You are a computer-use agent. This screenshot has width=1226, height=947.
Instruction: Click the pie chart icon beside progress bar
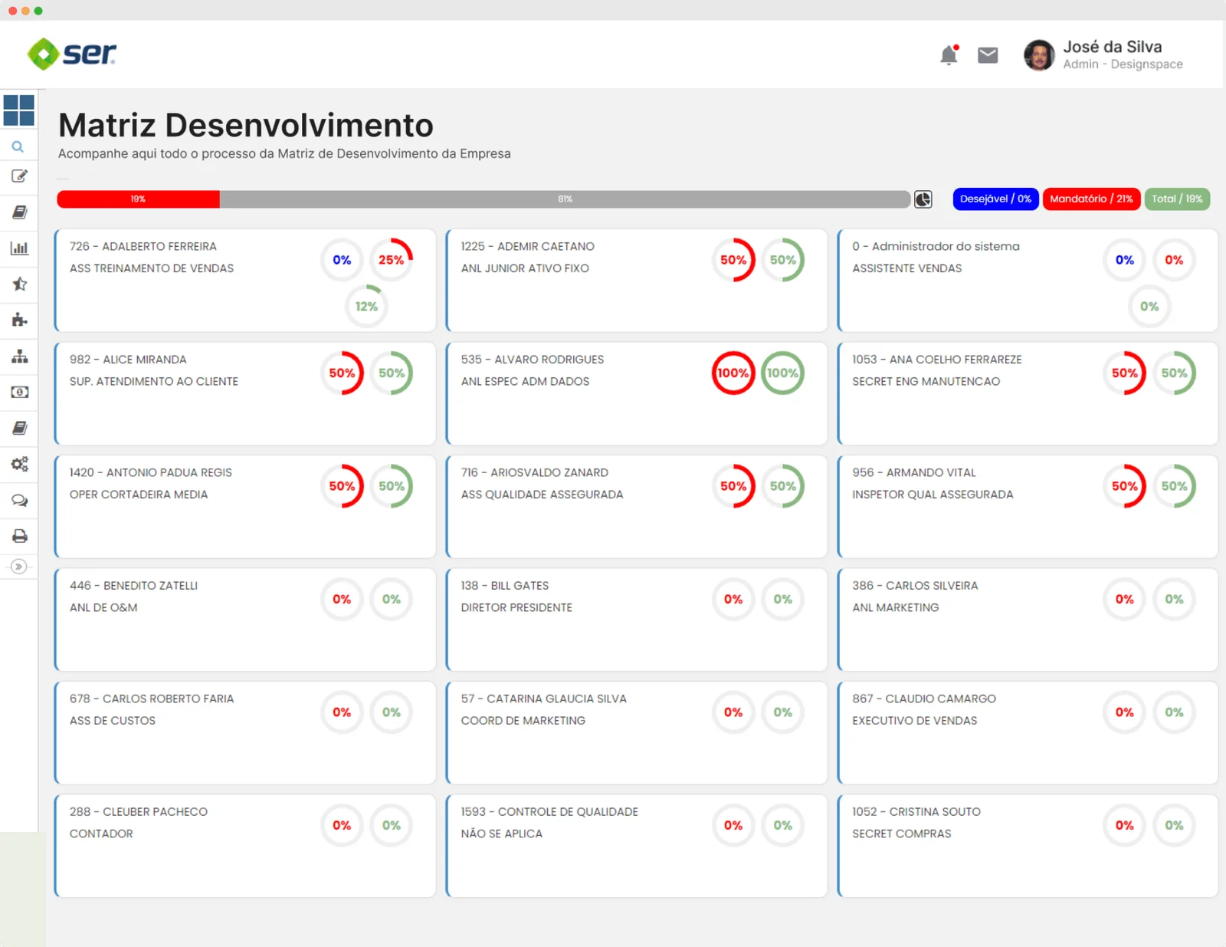pos(923,199)
